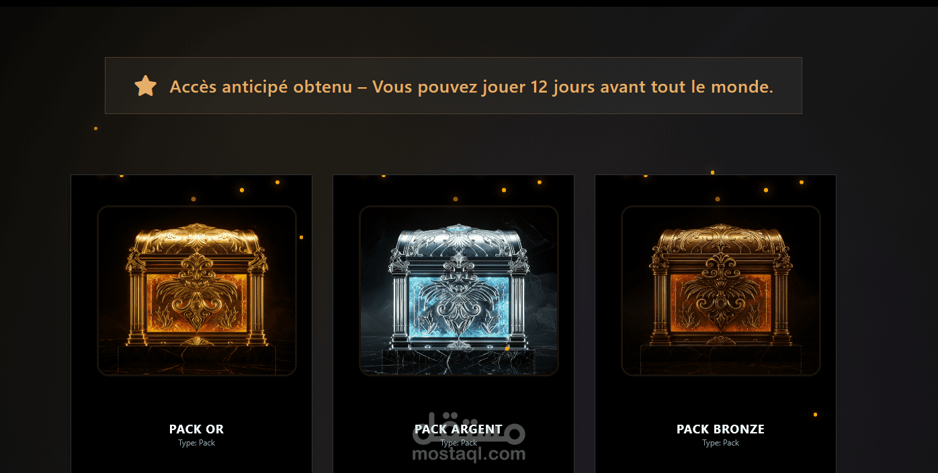Click the mostaql.com watermark text

point(469,454)
